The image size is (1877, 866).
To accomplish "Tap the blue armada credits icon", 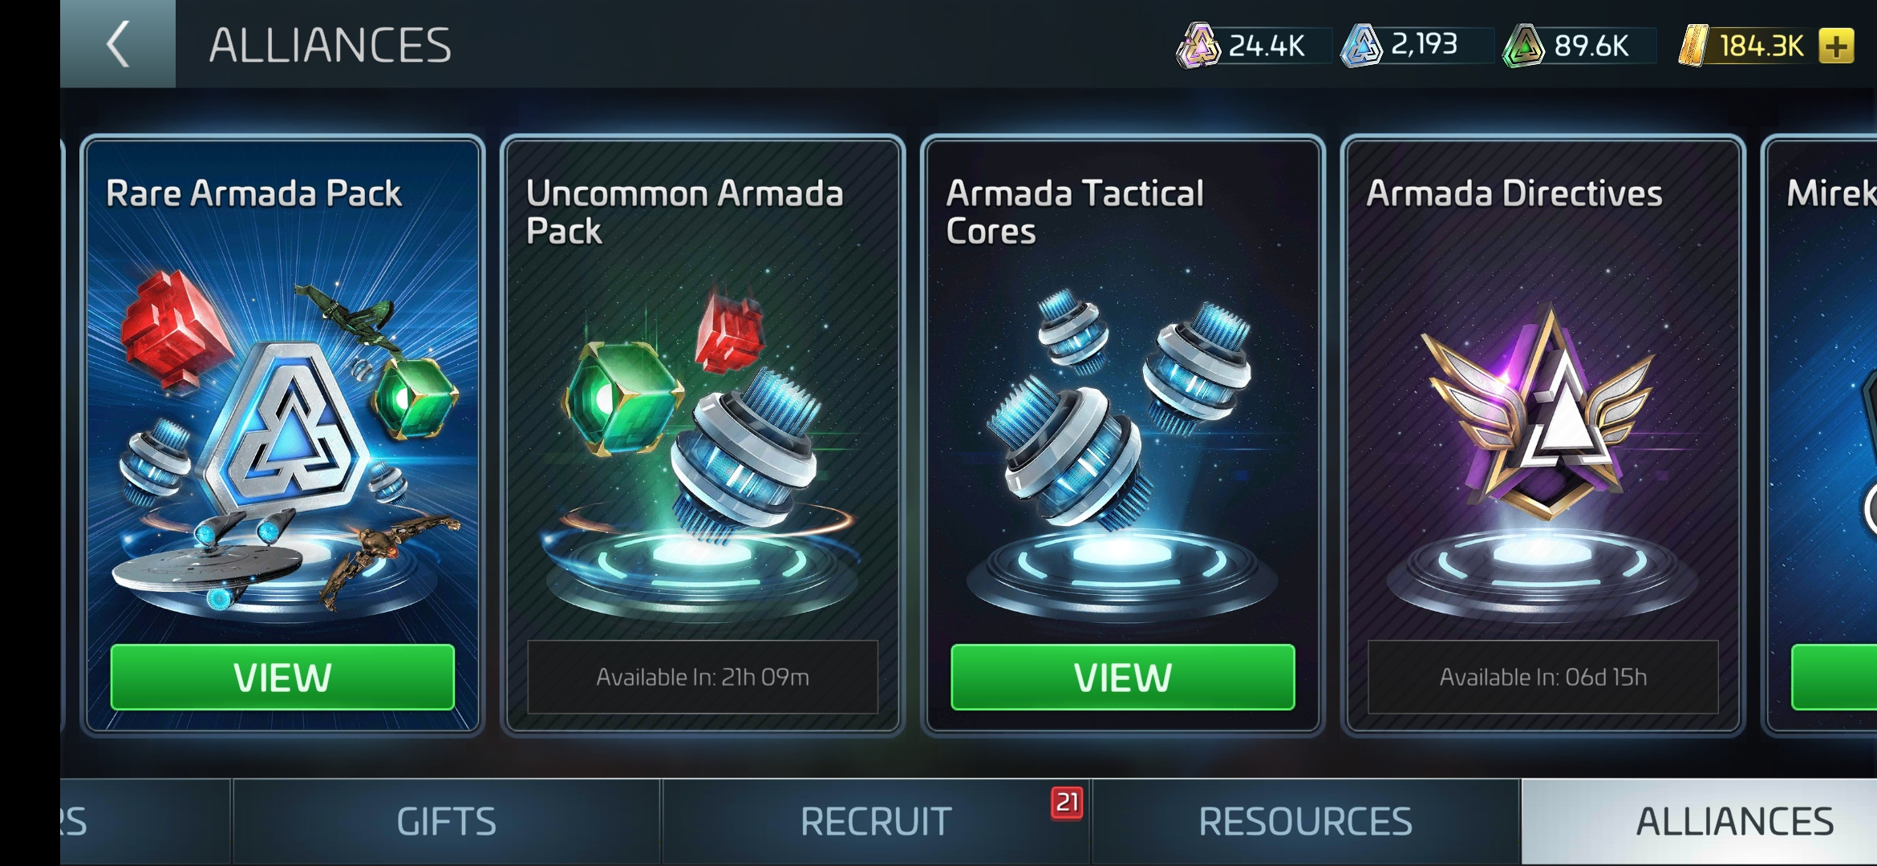I will (x=1361, y=46).
